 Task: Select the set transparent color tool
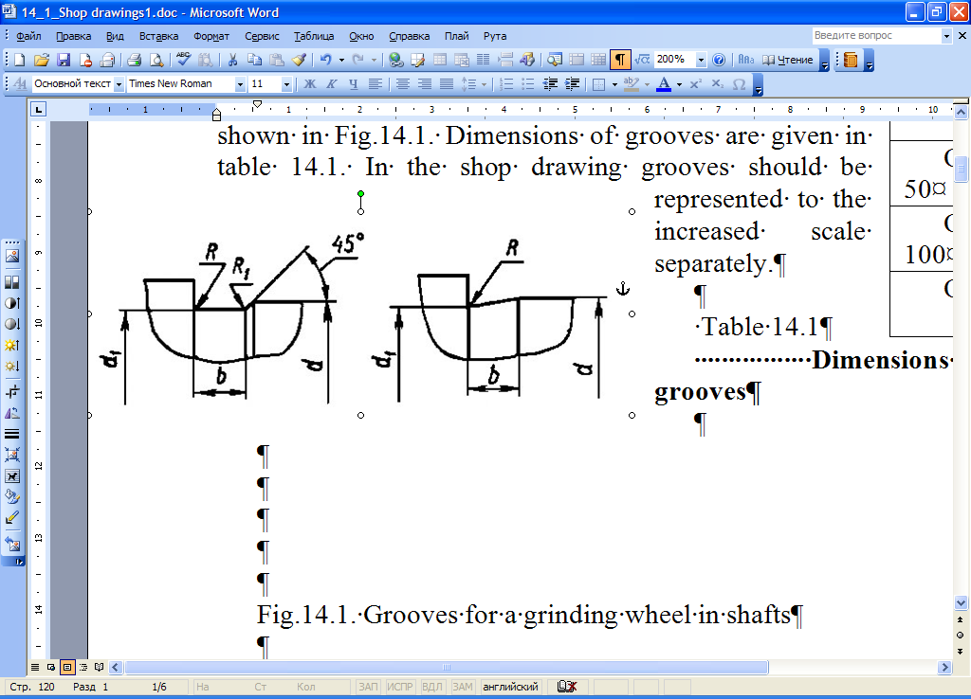pyautogui.click(x=11, y=518)
